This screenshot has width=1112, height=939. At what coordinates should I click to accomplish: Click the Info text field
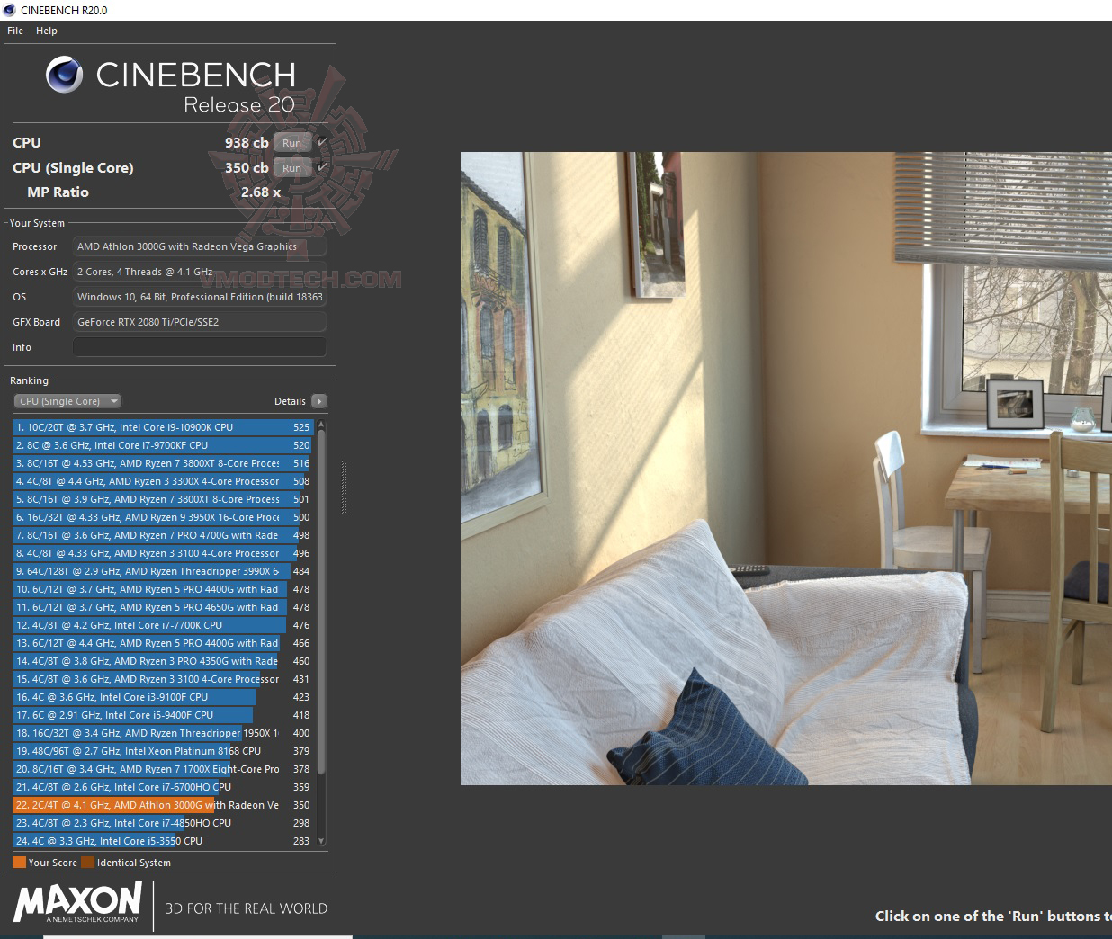pyautogui.click(x=200, y=347)
